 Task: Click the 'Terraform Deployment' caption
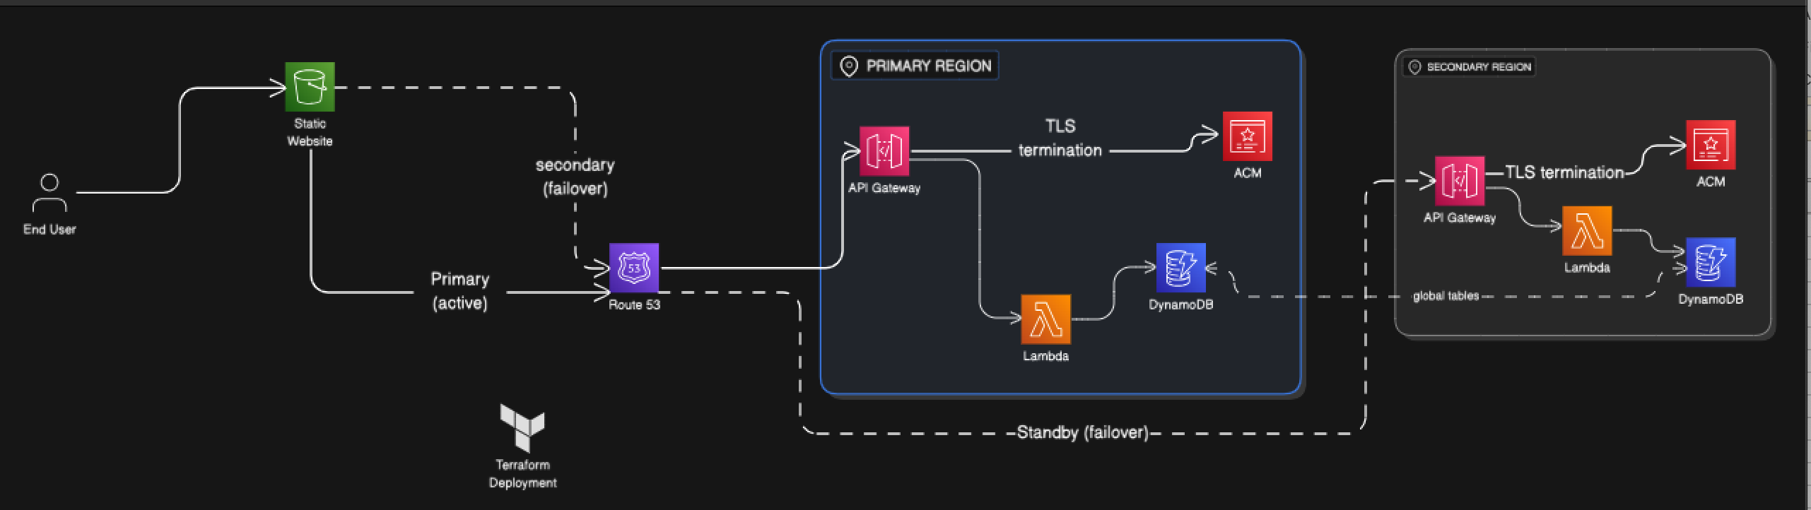pos(522,474)
